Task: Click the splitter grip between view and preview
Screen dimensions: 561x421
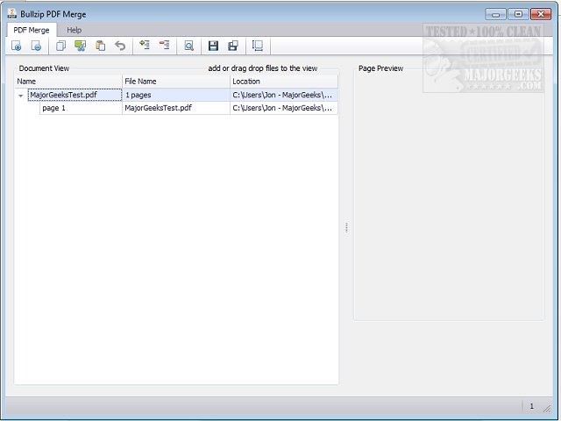Action: click(346, 227)
